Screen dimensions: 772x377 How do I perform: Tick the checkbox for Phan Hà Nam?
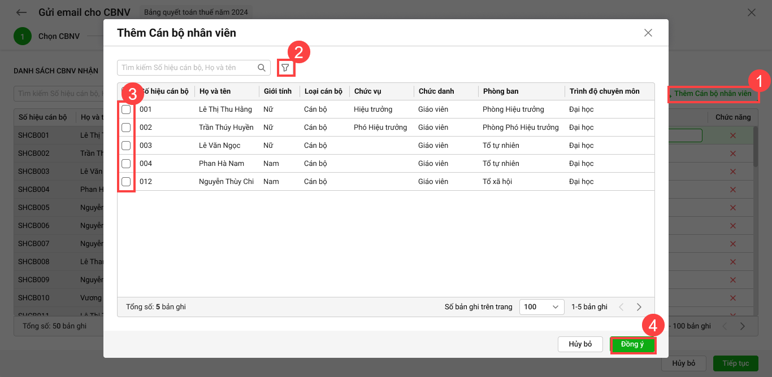click(126, 164)
